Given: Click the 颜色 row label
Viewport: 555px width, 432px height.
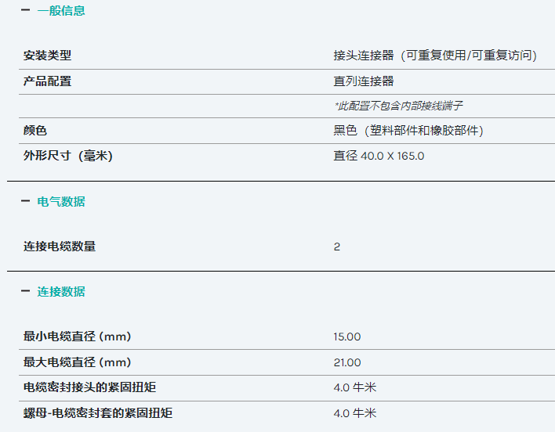Looking at the screenshot, I should (x=35, y=131).
